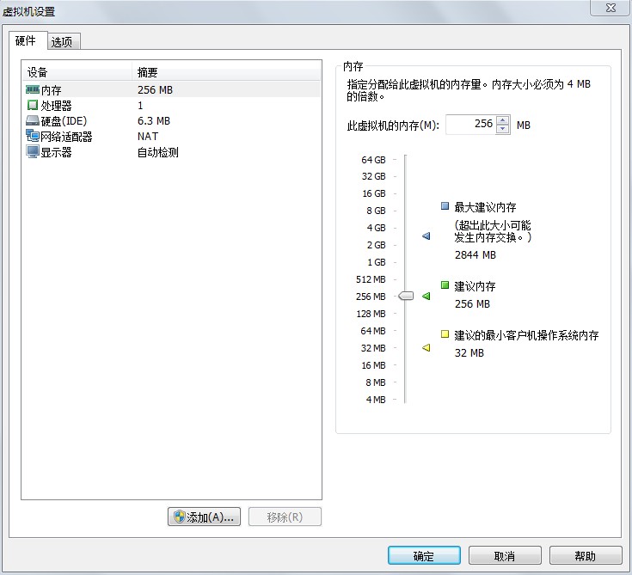Click the 此虚拟机的内存(M): label
Image resolution: width=632 pixels, height=575 pixels.
(393, 125)
